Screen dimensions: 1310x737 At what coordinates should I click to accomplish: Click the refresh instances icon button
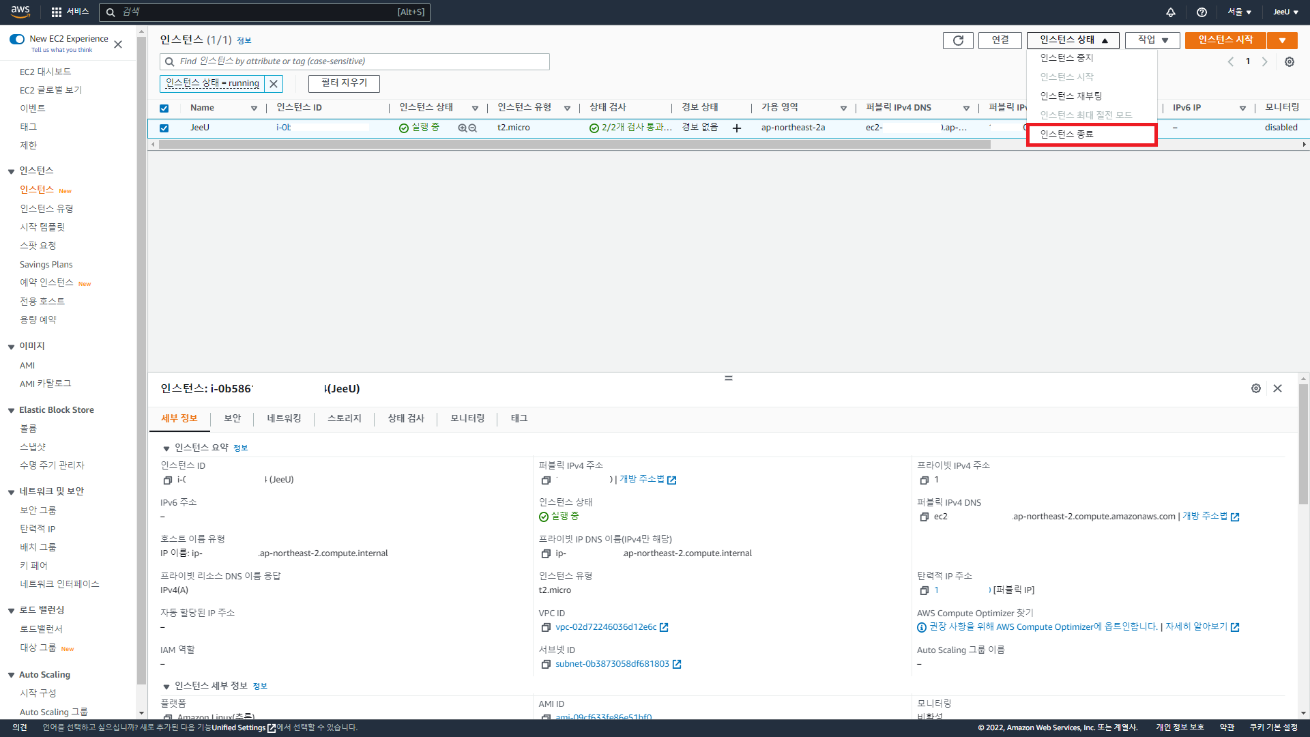coord(958,40)
